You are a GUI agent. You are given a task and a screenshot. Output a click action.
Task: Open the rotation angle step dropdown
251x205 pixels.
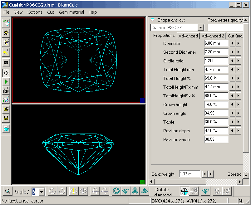(42, 191)
